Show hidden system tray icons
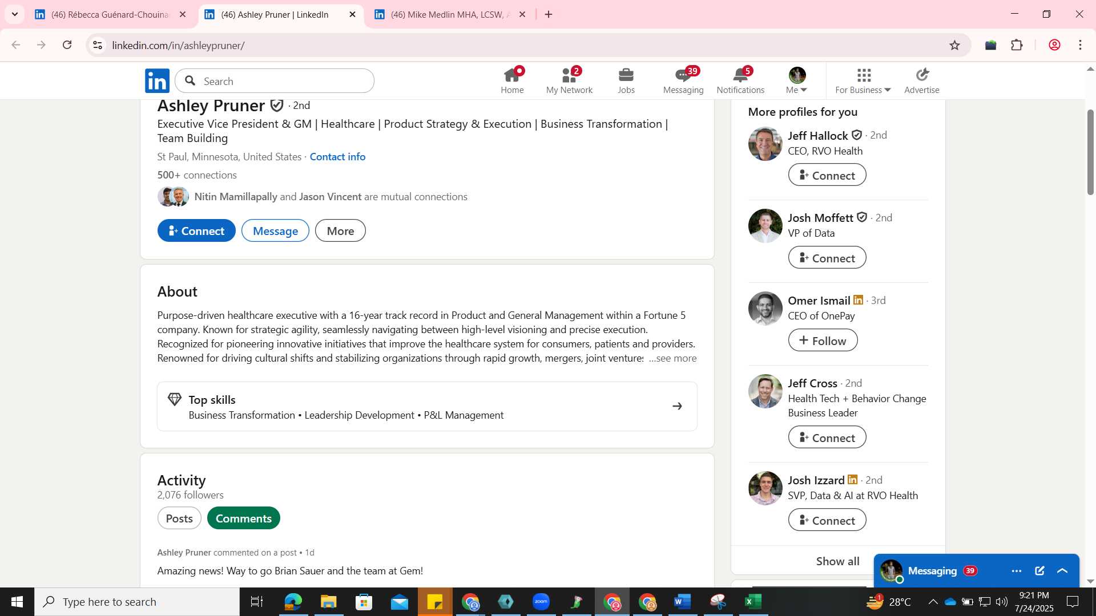 [x=933, y=602]
